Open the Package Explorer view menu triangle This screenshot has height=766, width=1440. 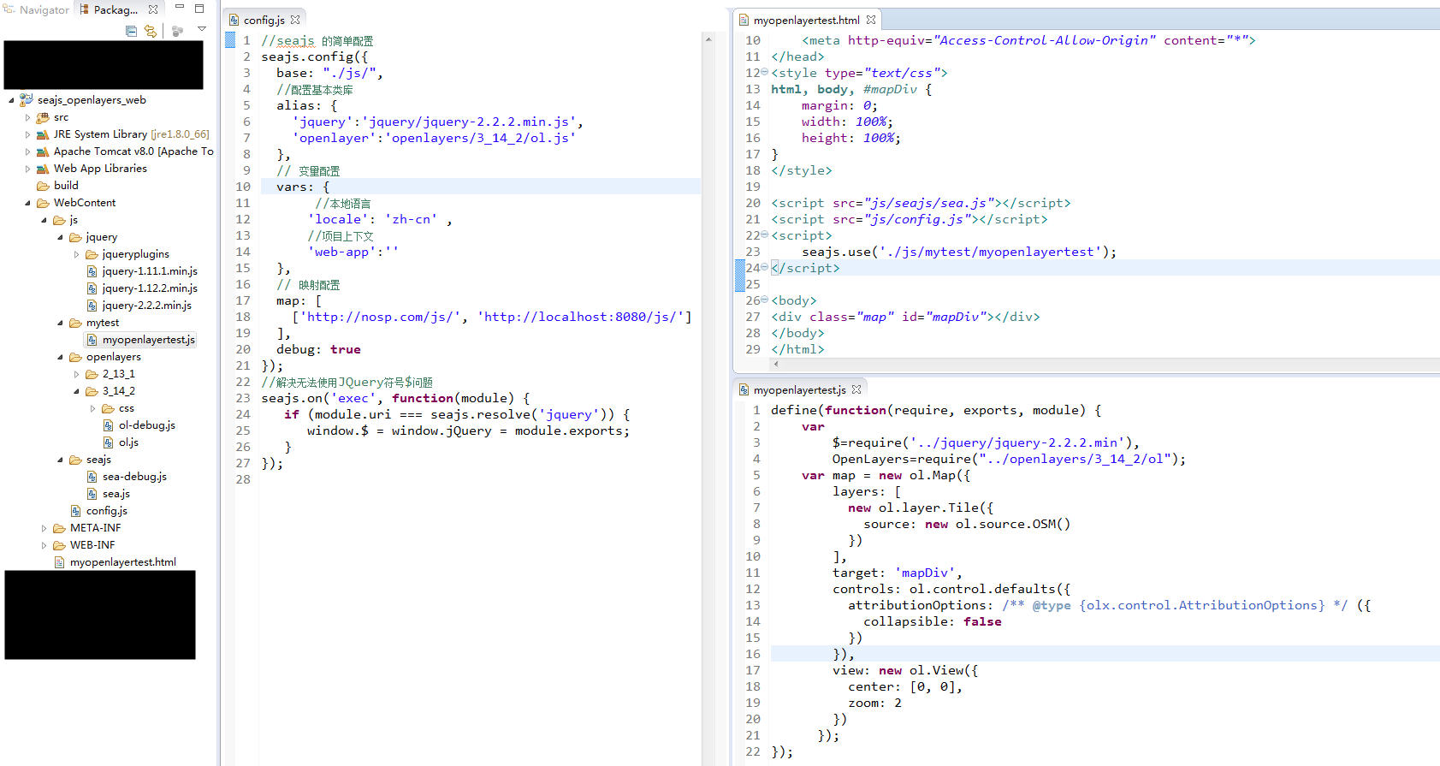202,29
